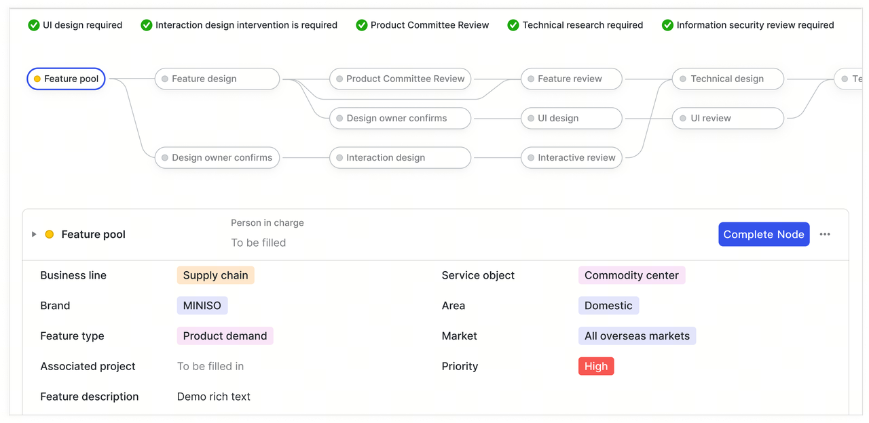Click the Feature pool workflow node
869x423 pixels.
66,79
